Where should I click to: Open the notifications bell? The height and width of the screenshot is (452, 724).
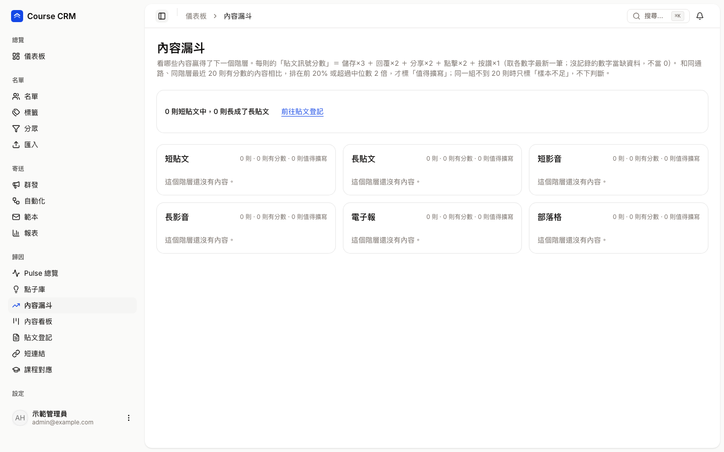(700, 16)
